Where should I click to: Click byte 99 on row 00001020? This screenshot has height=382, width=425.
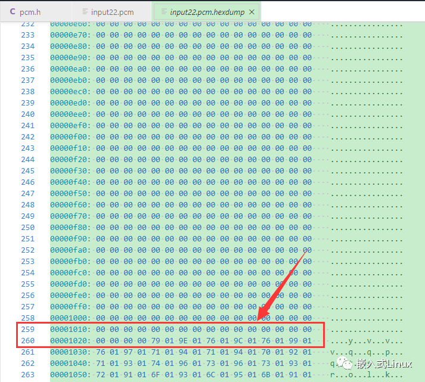[293, 341]
